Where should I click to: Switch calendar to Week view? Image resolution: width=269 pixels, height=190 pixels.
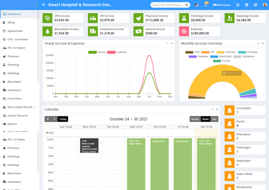[205, 119]
